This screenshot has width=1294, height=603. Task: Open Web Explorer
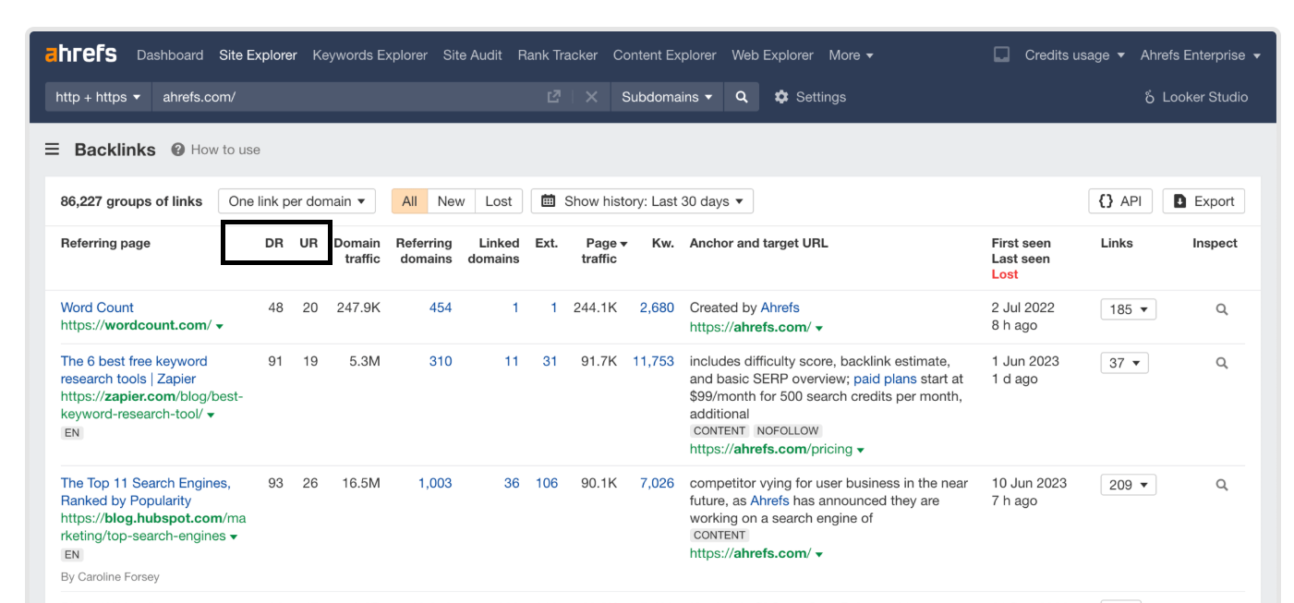click(x=772, y=55)
